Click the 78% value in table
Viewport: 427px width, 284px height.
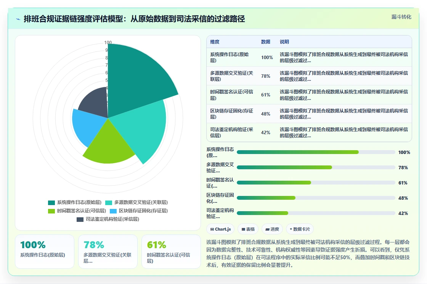pos(265,76)
